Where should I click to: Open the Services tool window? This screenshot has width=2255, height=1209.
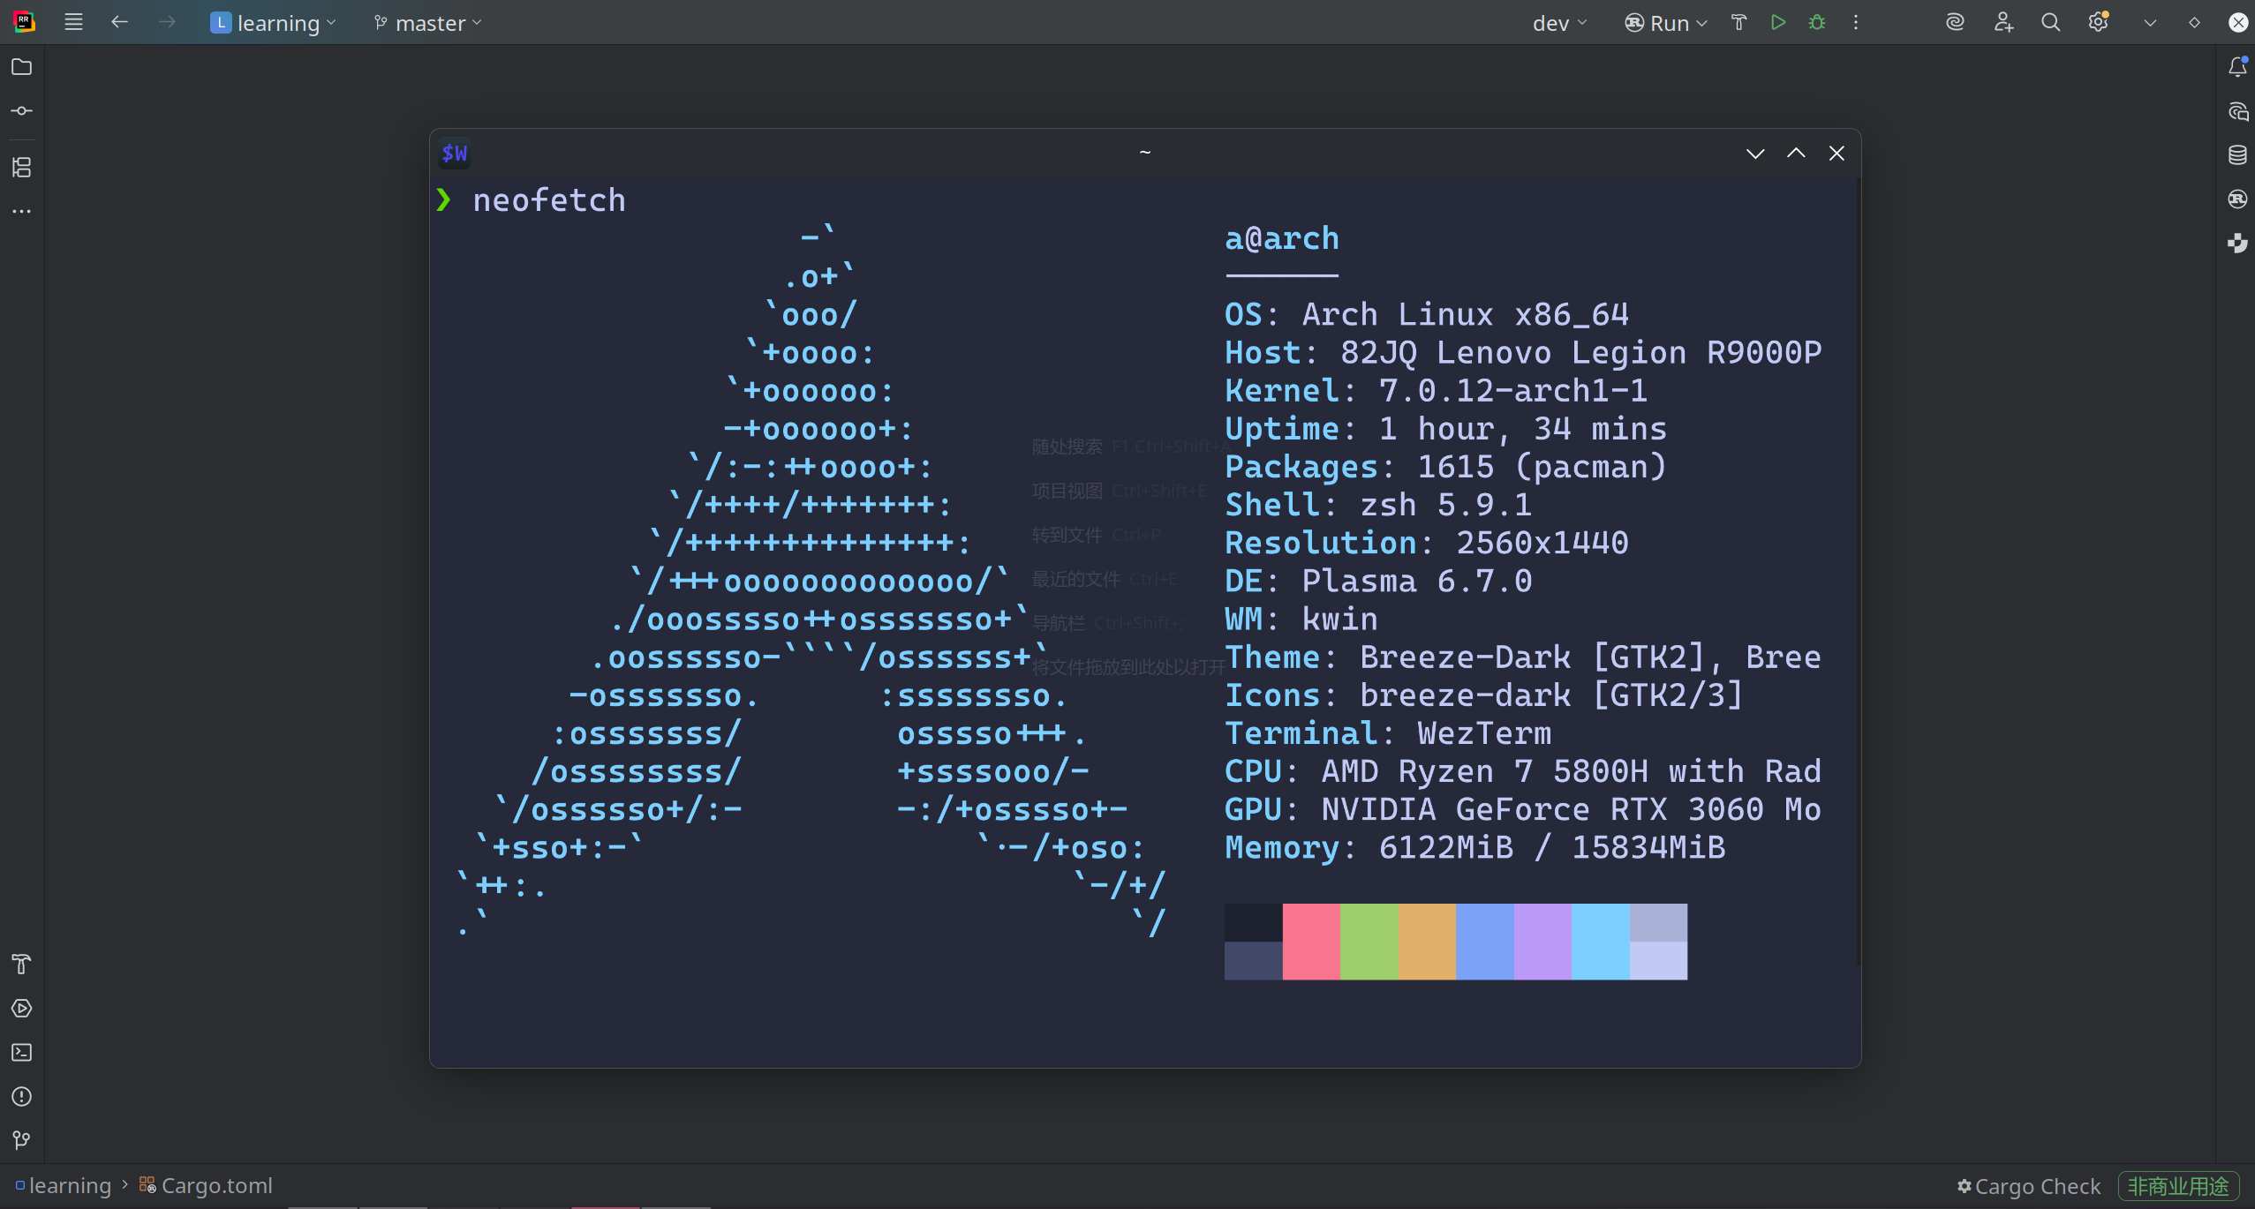click(x=22, y=1008)
